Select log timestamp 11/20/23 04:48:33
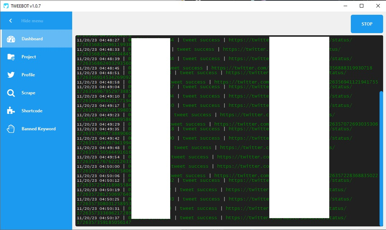This screenshot has width=386, height=230. (98, 49)
